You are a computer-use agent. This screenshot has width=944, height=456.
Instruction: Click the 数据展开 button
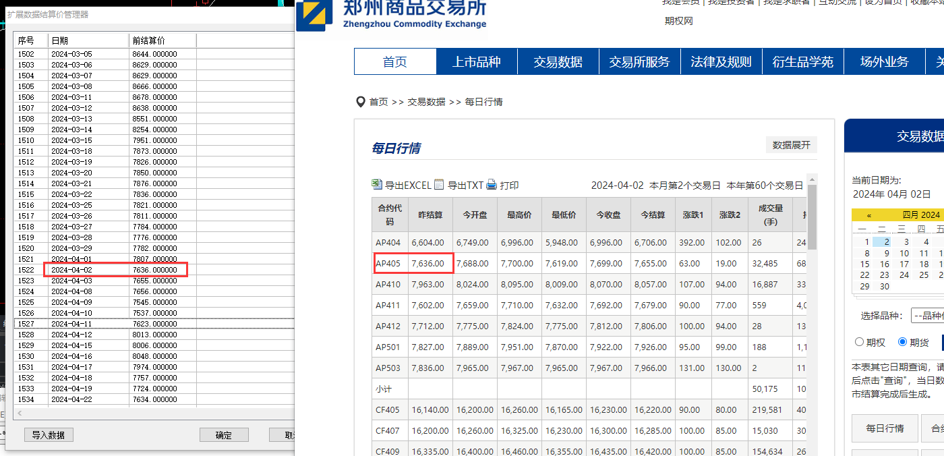tap(791, 145)
